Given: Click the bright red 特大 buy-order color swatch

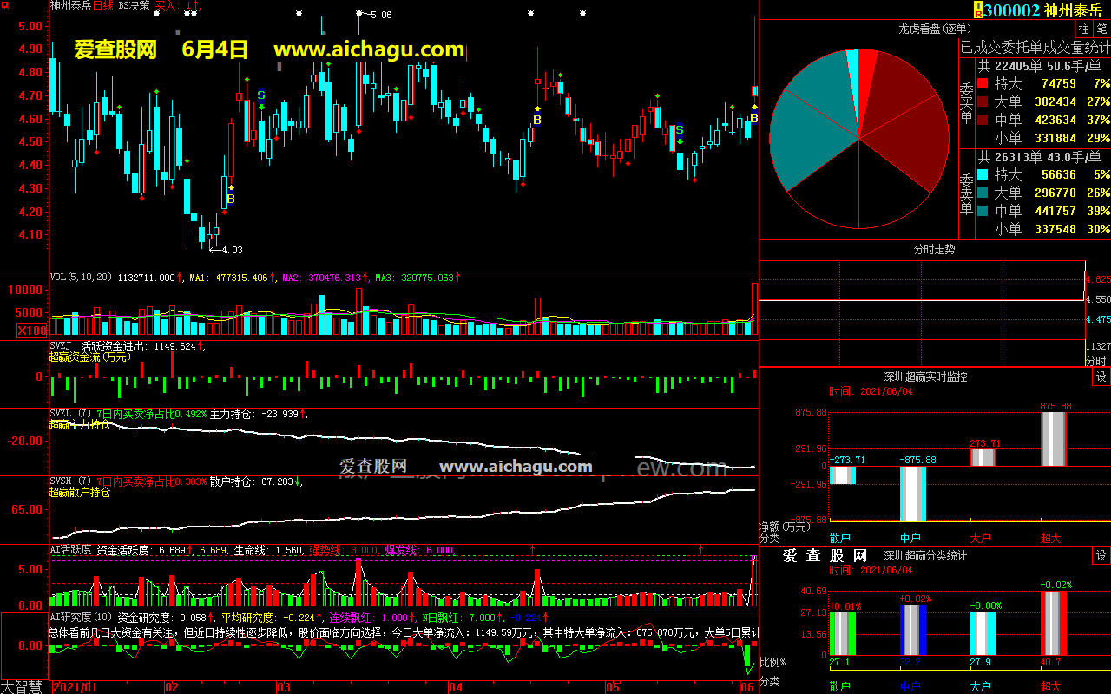Looking at the screenshot, I should (983, 84).
